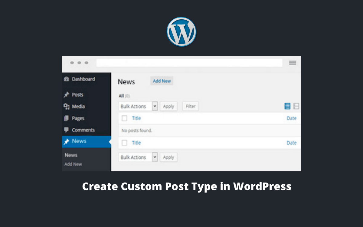Sort by Date in footer row
The width and height of the screenshot is (363, 227).
292,143
